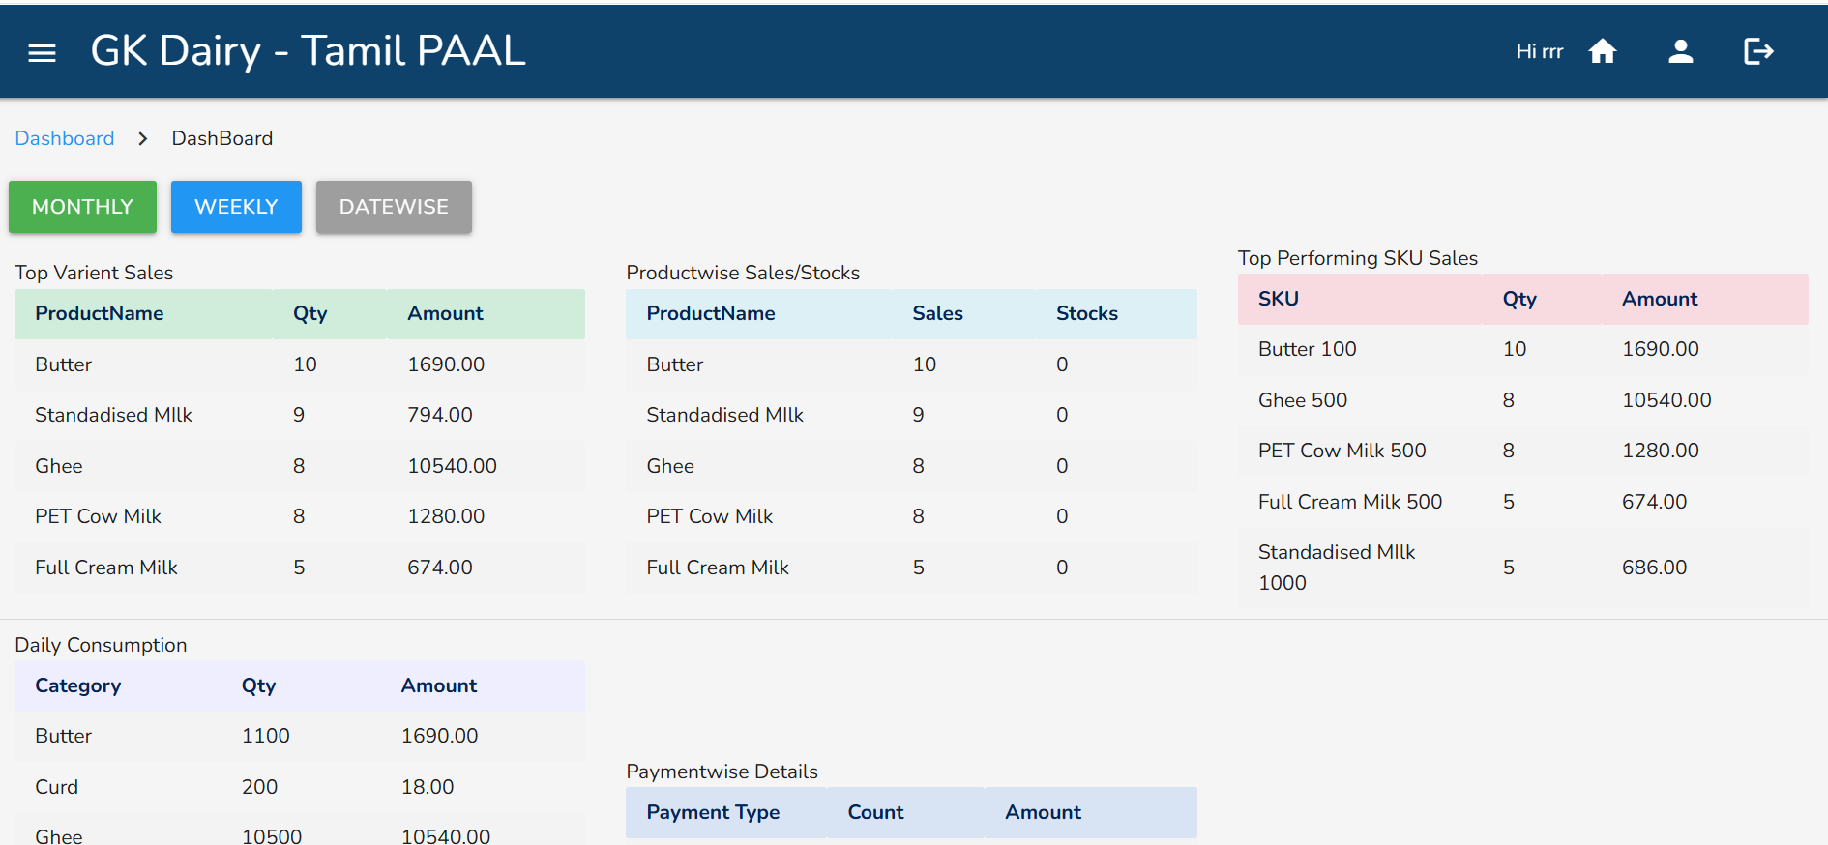Select the Curd row in Daily Consumption
Screen dimensions: 1828x845
click(300, 787)
